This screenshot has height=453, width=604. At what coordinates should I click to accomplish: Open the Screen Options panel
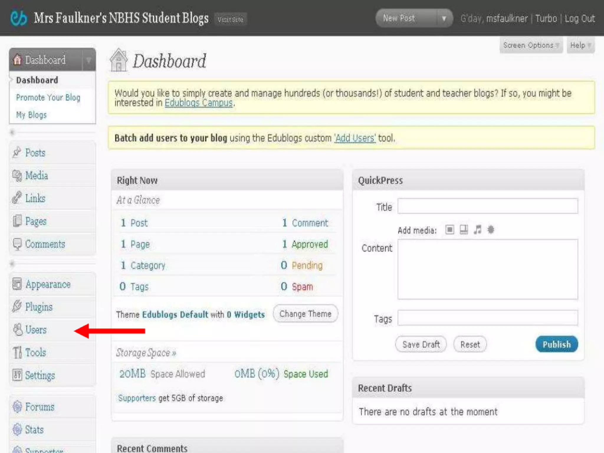(x=531, y=45)
